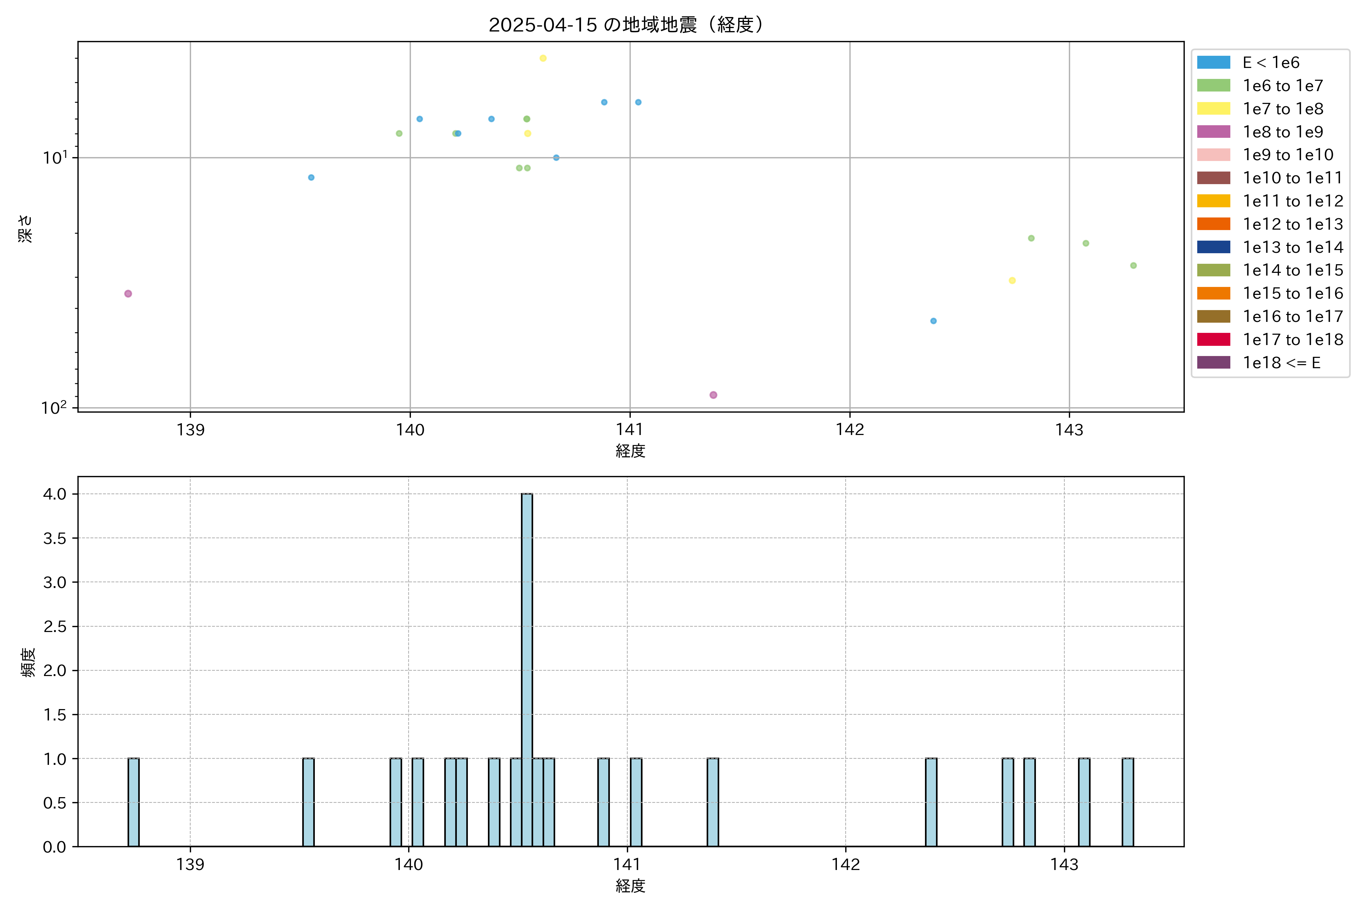Click the lower plot's '頻度' y-axis label
This screenshot has height=911, width=1367.
(28, 662)
